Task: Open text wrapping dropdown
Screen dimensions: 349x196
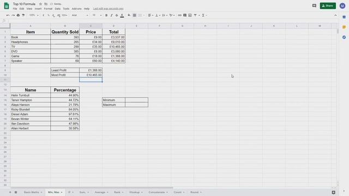Action: click(165, 15)
